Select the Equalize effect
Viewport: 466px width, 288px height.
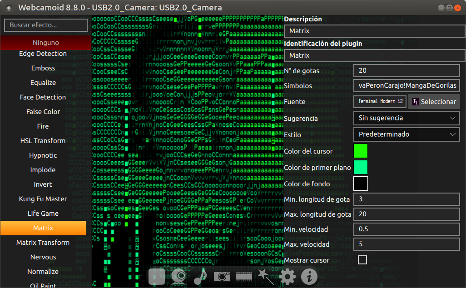[x=43, y=83]
